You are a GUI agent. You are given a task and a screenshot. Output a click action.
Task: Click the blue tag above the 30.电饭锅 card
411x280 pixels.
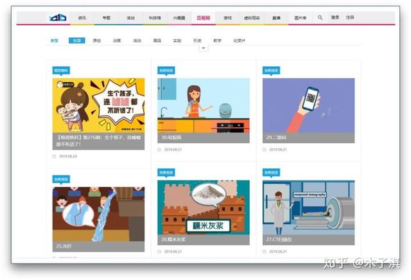pyautogui.click(x=166, y=70)
